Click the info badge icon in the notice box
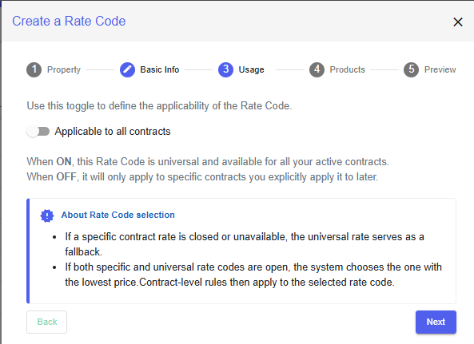 tap(47, 215)
